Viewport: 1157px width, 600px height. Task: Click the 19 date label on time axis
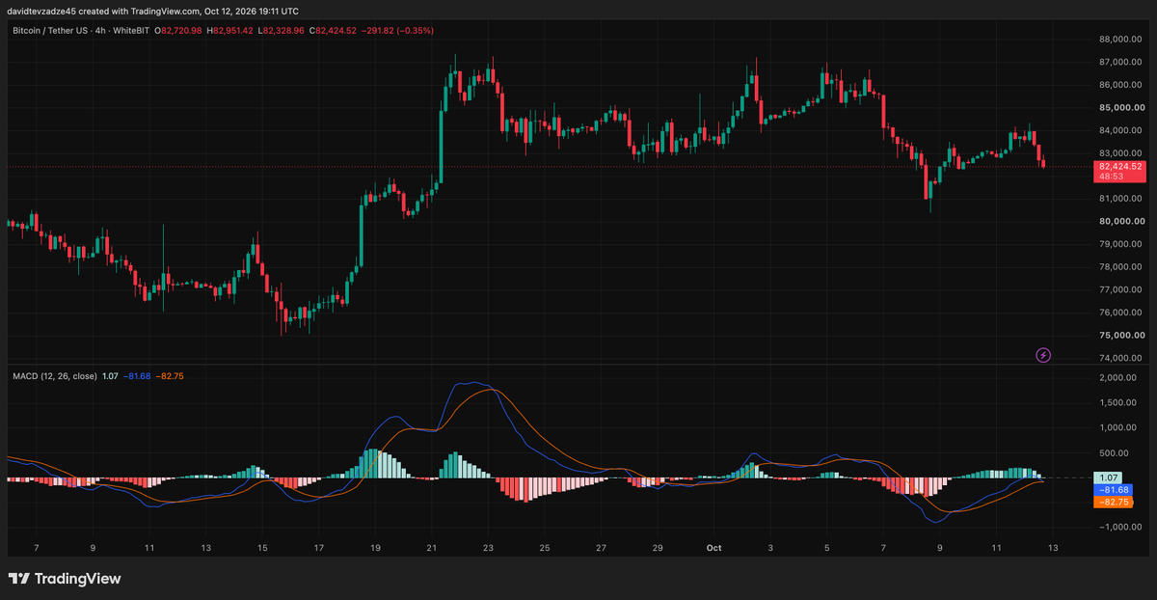[x=375, y=548]
